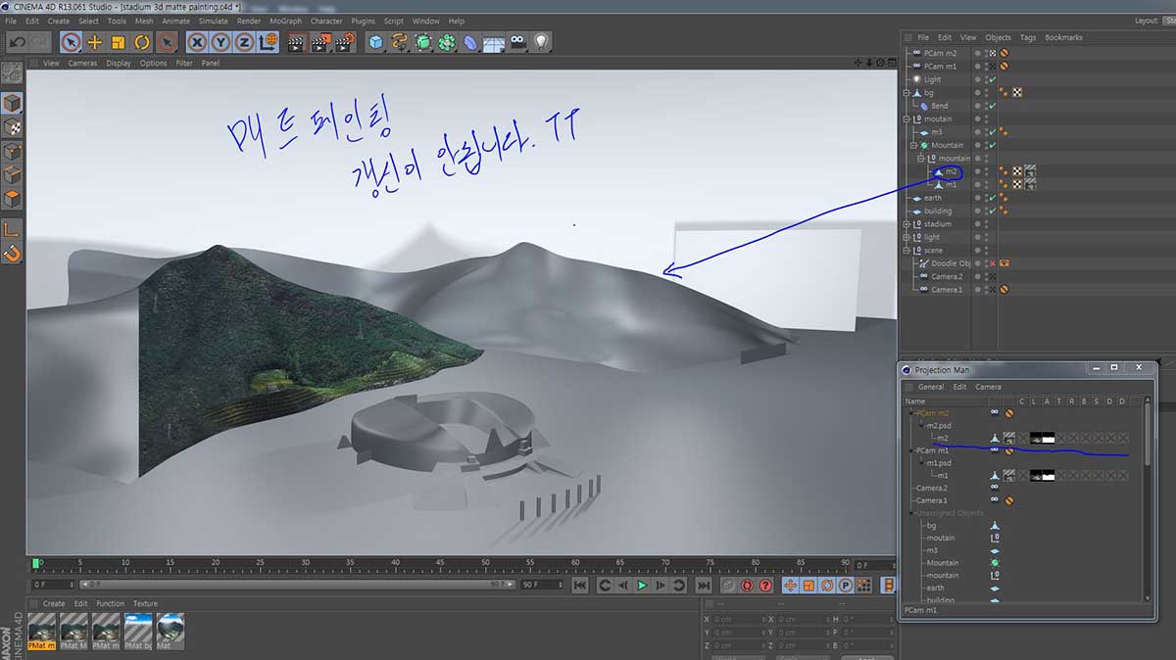Image resolution: width=1176 pixels, height=660 pixels.
Task: Select the Rotate tool
Action: 142,42
